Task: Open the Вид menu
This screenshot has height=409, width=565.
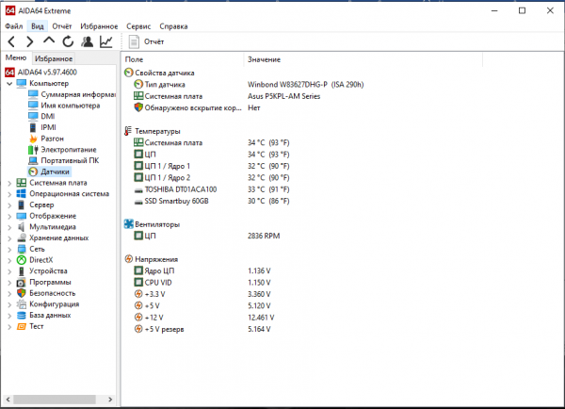Action: 38,26
